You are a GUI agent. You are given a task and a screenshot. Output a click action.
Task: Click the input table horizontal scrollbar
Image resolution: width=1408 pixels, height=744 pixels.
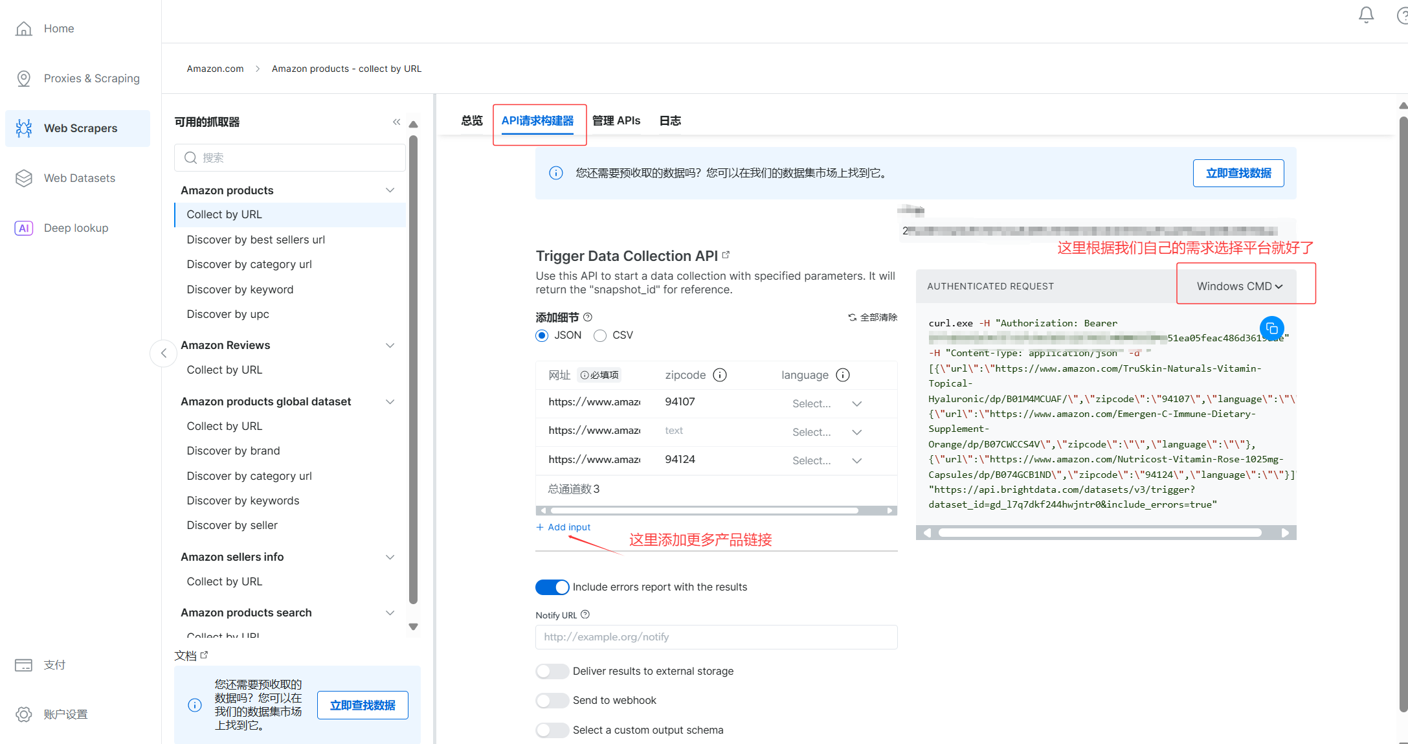[x=704, y=510]
